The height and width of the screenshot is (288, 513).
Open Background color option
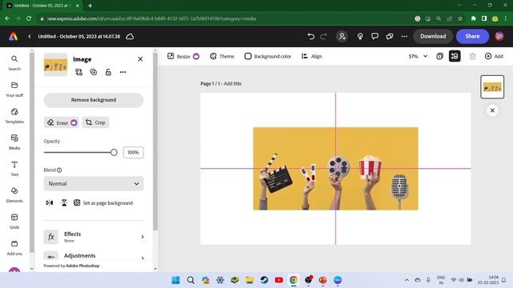pyautogui.click(x=268, y=56)
